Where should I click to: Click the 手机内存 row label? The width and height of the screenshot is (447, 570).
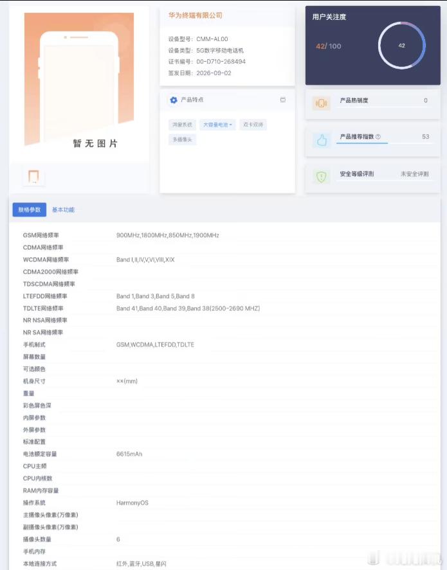click(34, 551)
